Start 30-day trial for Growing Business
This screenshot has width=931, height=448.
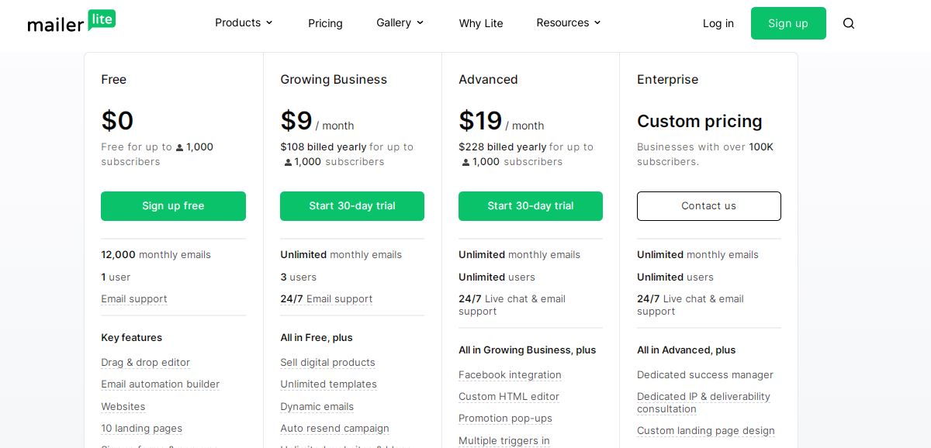(352, 206)
